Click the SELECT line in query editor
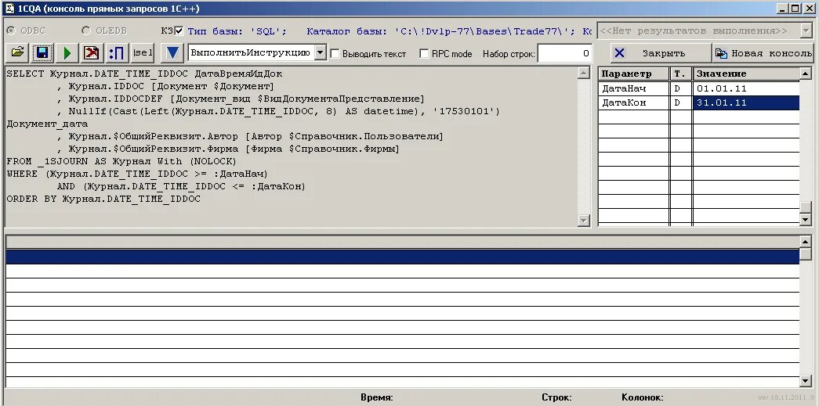This screenshot has height=406, width=819. pyautogui.click(x=145, y=74)
